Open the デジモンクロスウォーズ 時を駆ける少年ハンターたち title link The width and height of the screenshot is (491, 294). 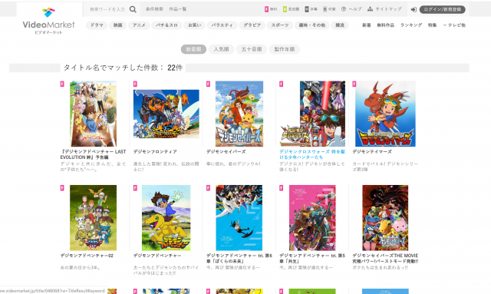312,154
